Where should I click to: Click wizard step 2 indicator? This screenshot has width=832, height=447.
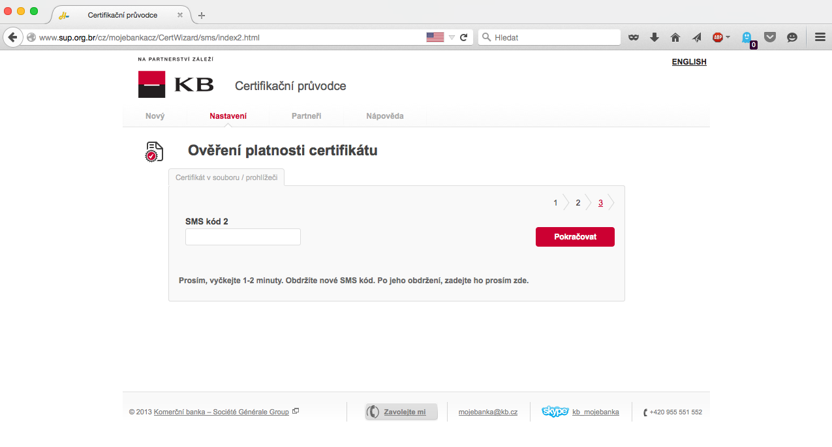click(578, 203)
